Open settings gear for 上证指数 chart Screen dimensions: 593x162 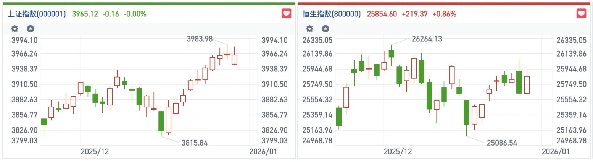click(15, 29)
